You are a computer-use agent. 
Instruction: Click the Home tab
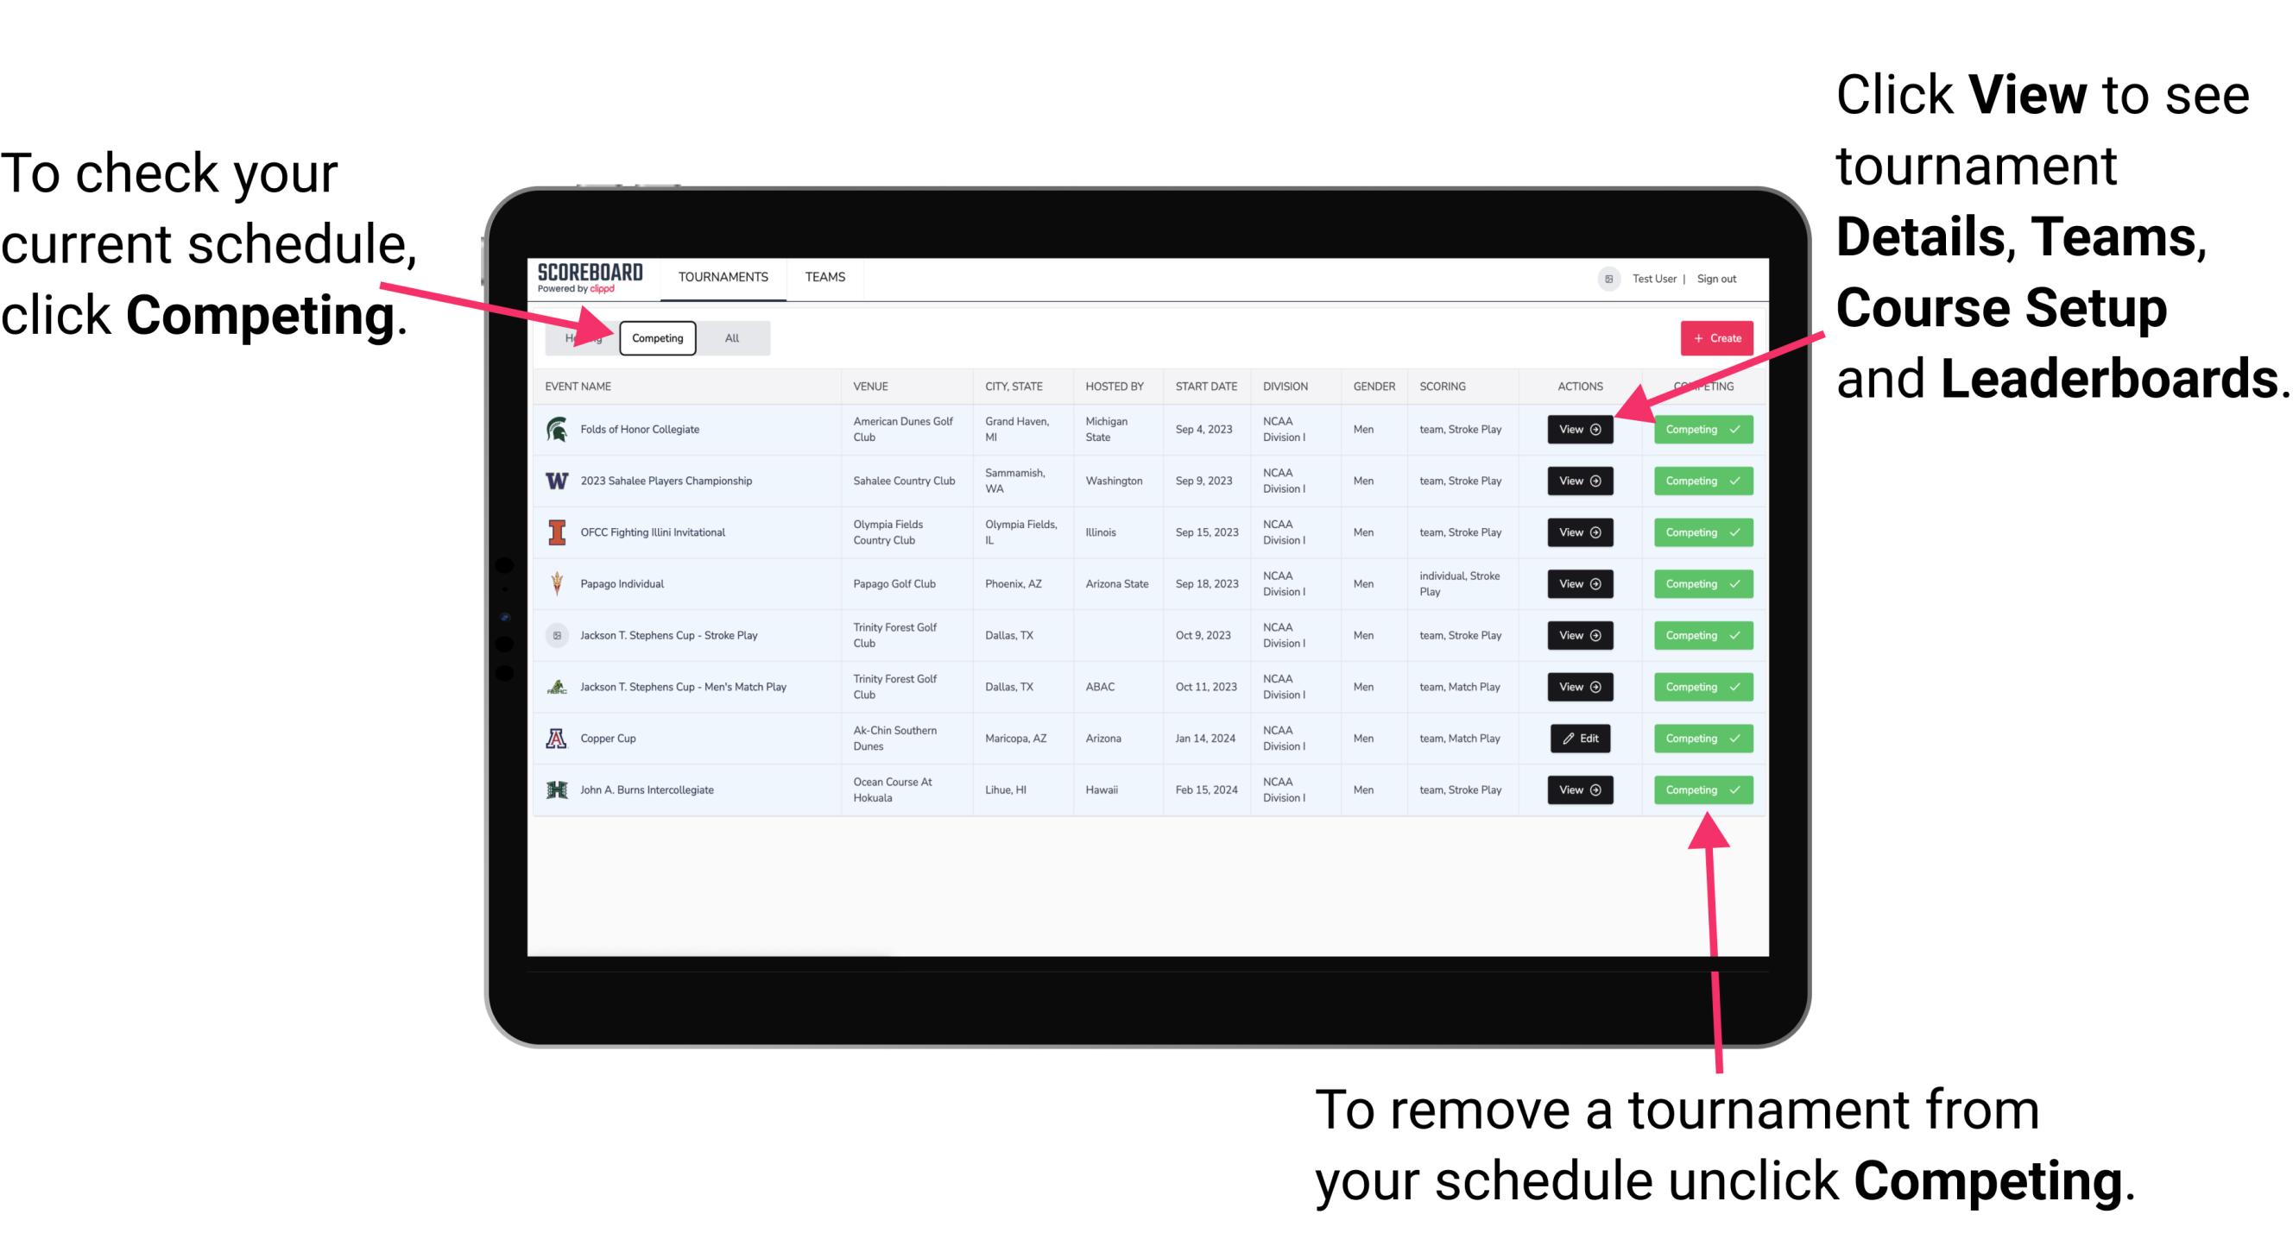582,337
